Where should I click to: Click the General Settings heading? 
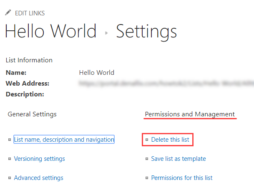click(32, 114)
